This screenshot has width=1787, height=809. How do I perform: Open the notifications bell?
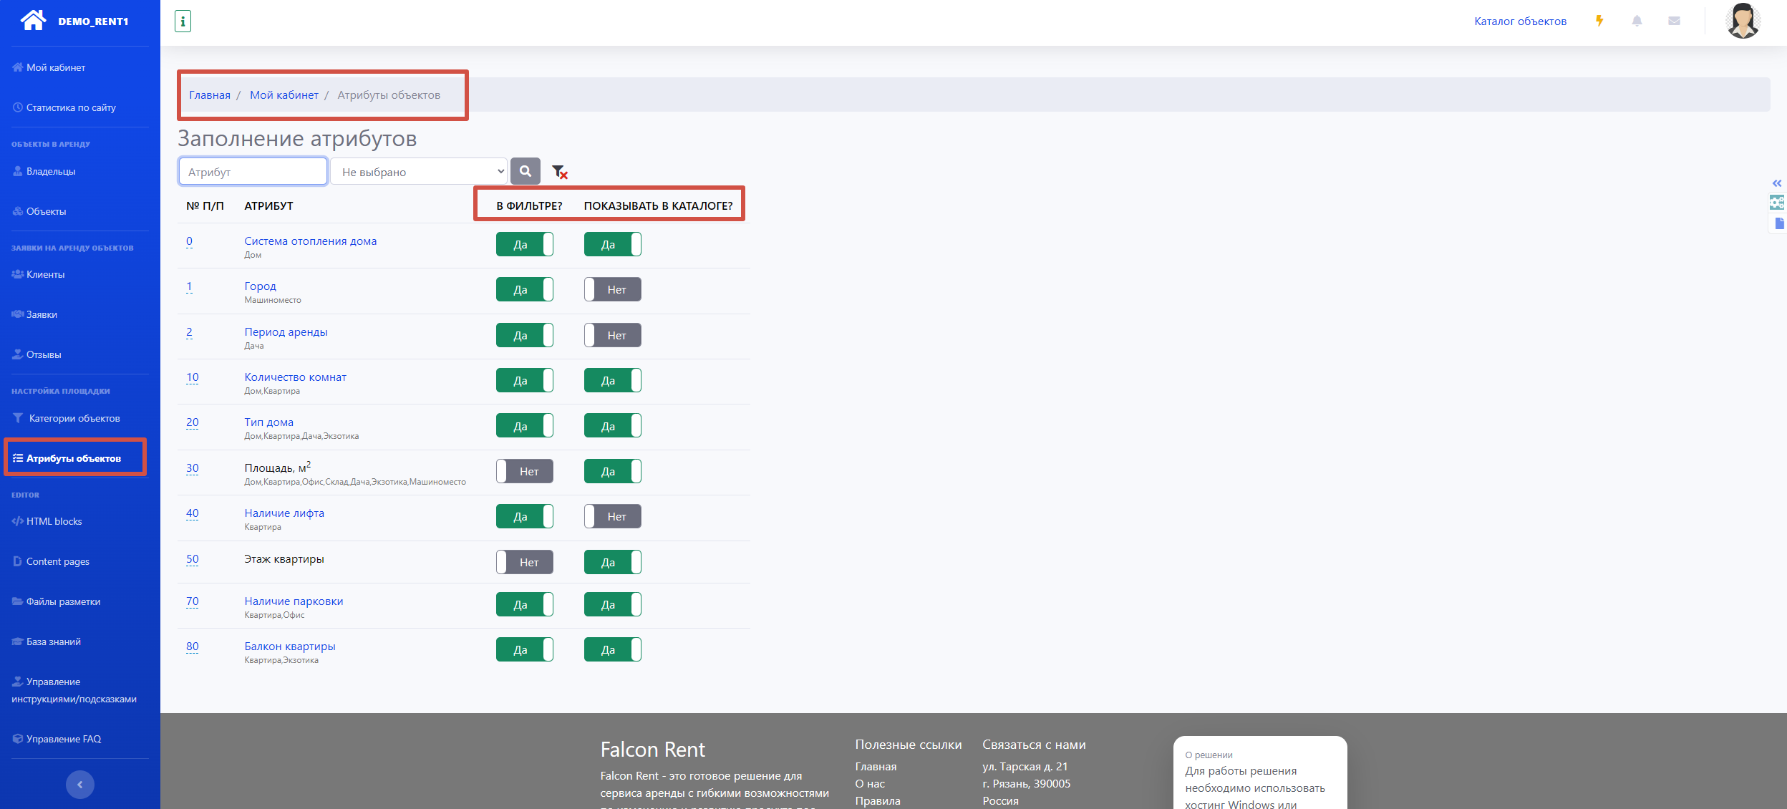(x=1637, y=21)
